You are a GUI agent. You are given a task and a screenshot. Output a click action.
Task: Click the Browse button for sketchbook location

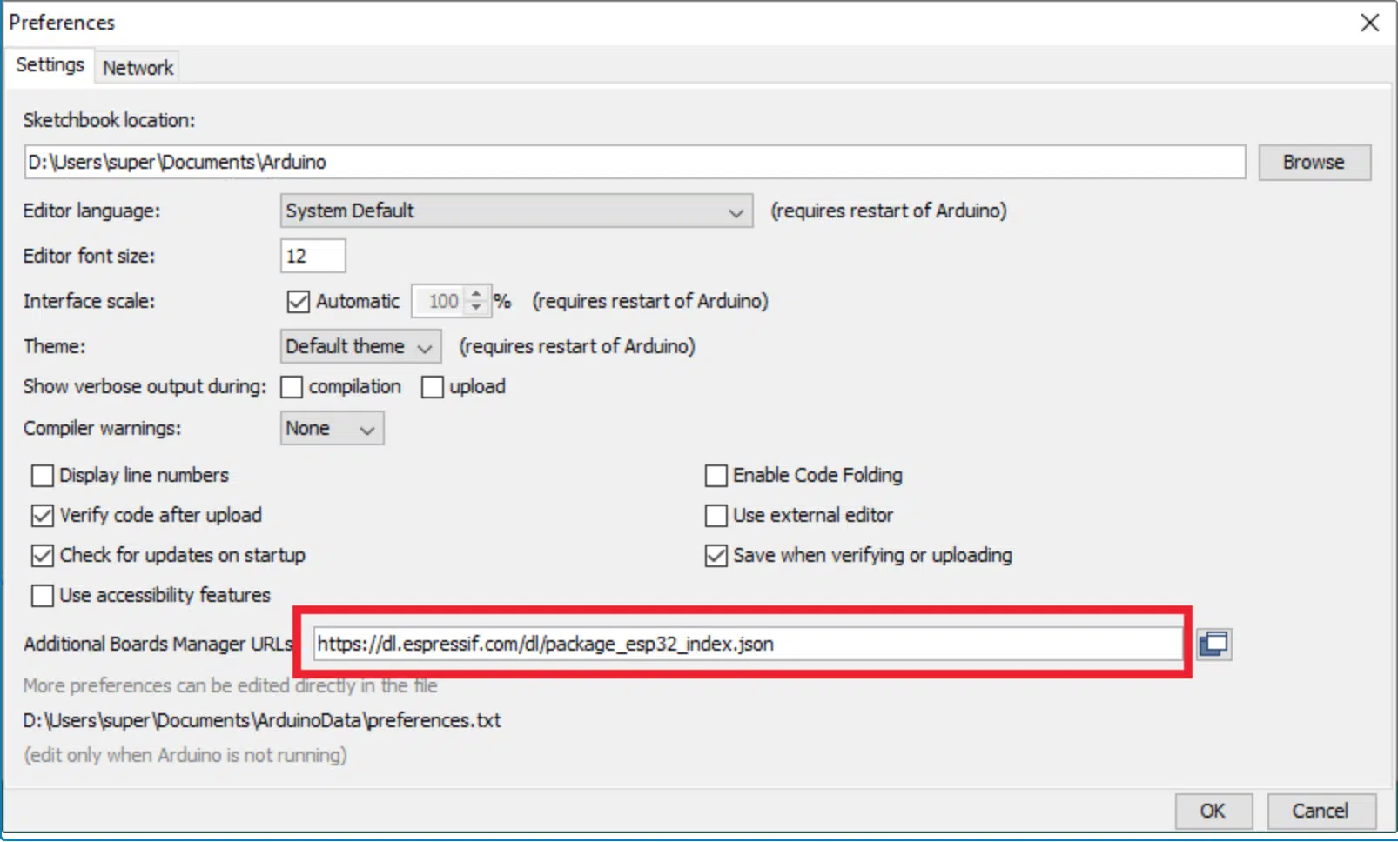click(x=1314, y=163)
